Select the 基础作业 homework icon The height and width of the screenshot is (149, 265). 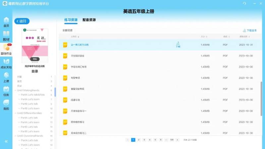[x=6, y=49]
